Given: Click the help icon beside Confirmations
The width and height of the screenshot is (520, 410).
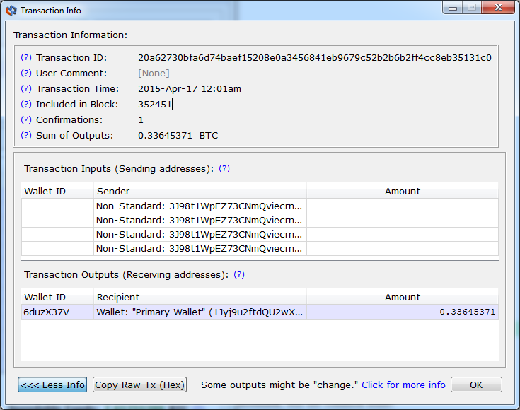Looking at the screenshot, I should (26, 120).
